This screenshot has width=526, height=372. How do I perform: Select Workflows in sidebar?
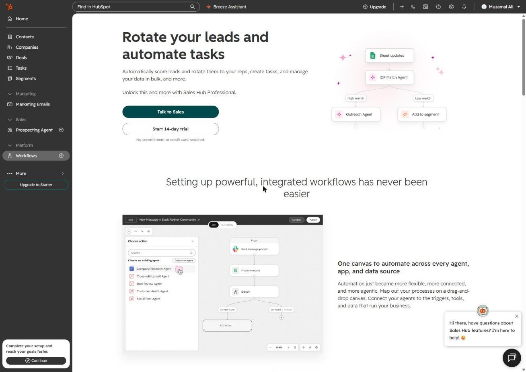(36, 156)
